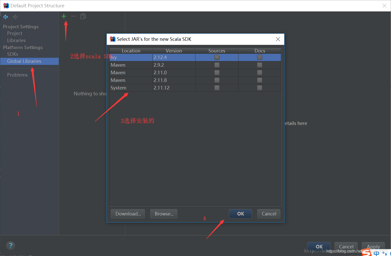Image resolution: width=391 pixels, height=256 pixels.
Task: Select Global Libraries in sidebar
Action: (29, 61)
